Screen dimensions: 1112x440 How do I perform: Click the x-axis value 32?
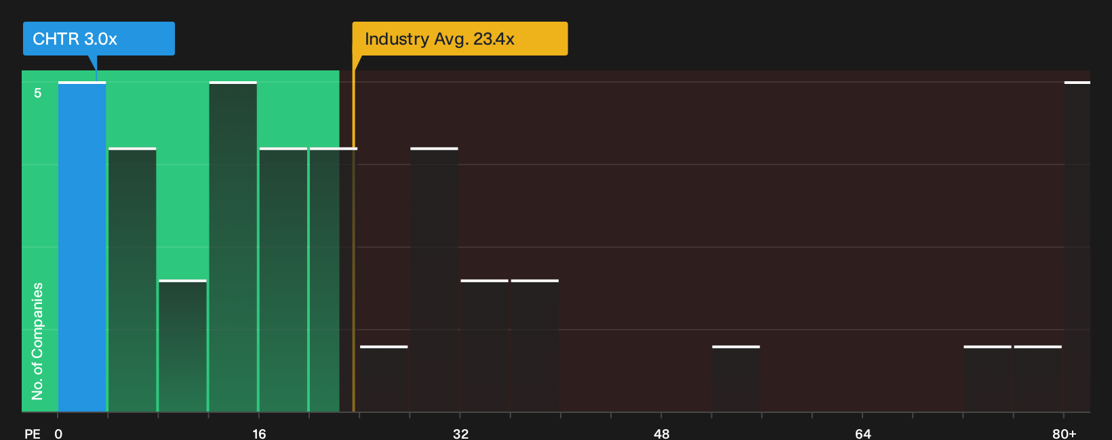460,434
